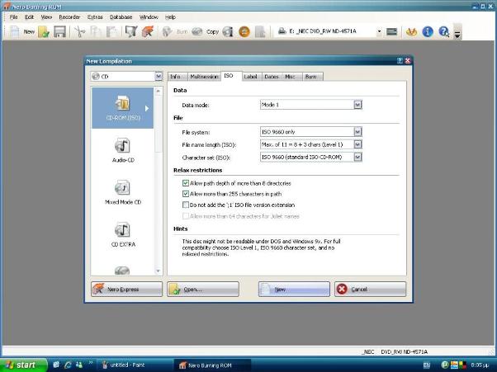Click the Cancel button

pos(370,289)
